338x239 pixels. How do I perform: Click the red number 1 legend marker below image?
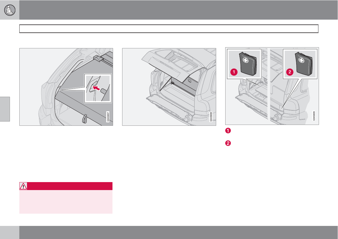point(228,131)
